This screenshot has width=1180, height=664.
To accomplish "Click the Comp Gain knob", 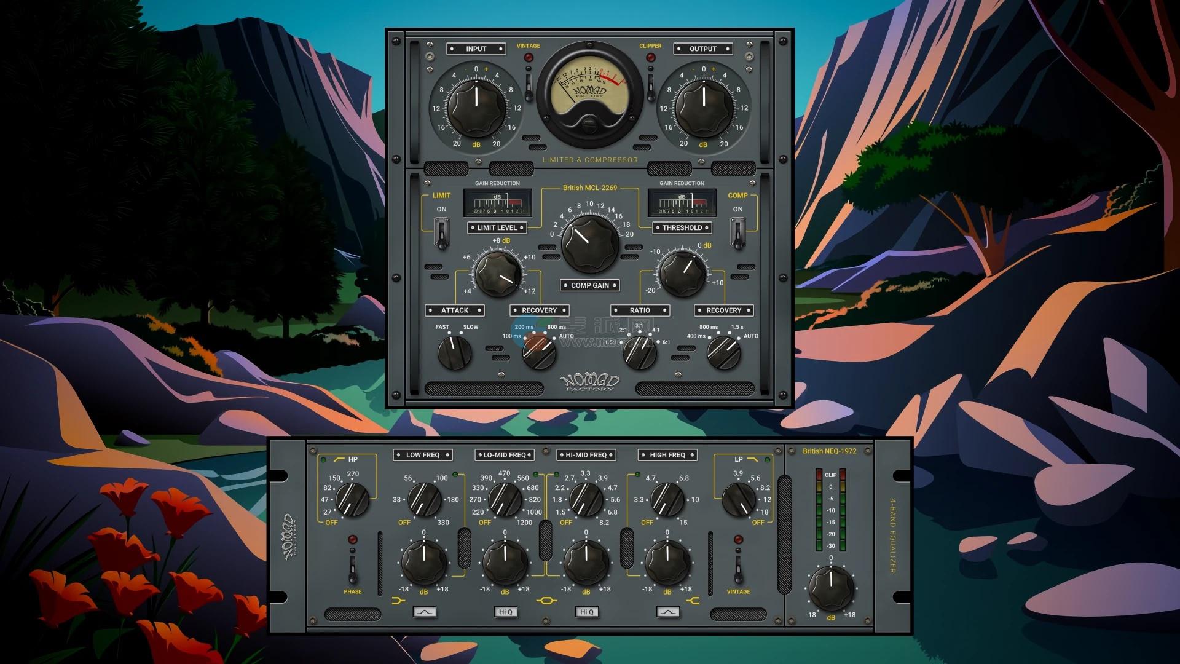I will tap(590, 244).
